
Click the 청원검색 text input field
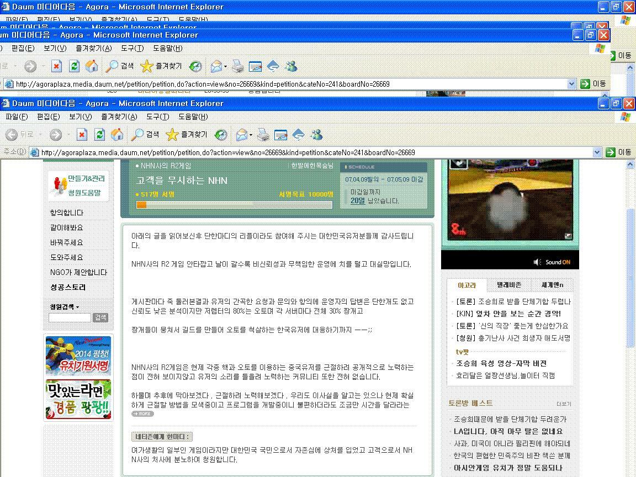[x=70, y=317]
